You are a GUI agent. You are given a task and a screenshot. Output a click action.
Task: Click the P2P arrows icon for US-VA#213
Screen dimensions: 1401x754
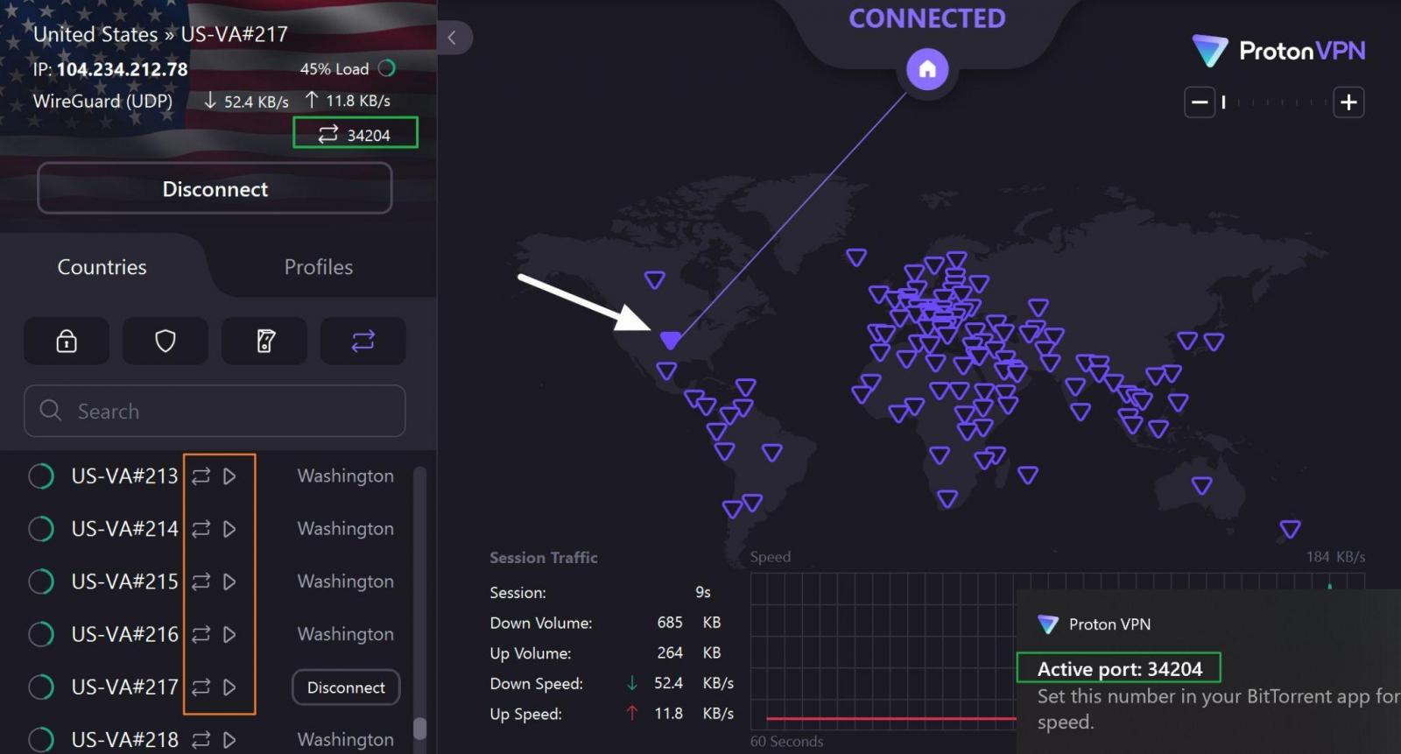[201, 476]
